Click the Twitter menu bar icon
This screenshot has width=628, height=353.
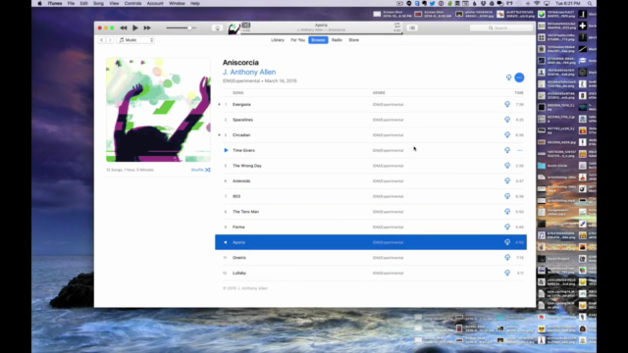(x=432, y=3)
